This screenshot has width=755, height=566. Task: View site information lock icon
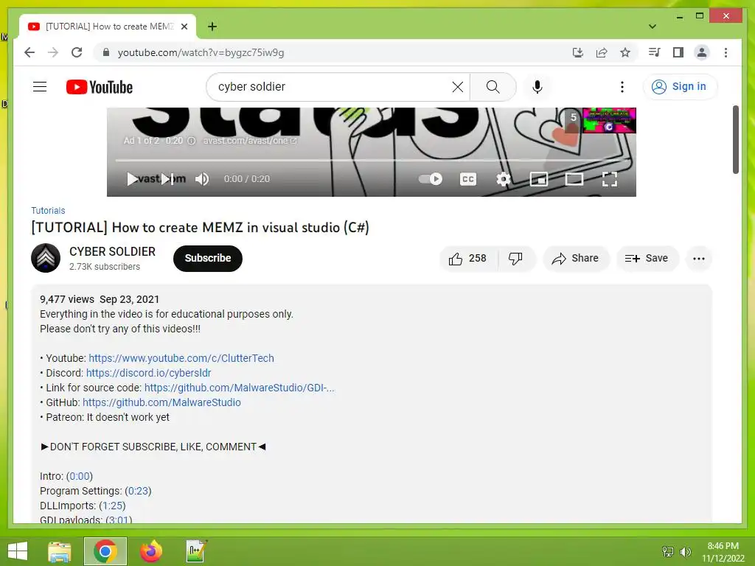pos(106,52)
